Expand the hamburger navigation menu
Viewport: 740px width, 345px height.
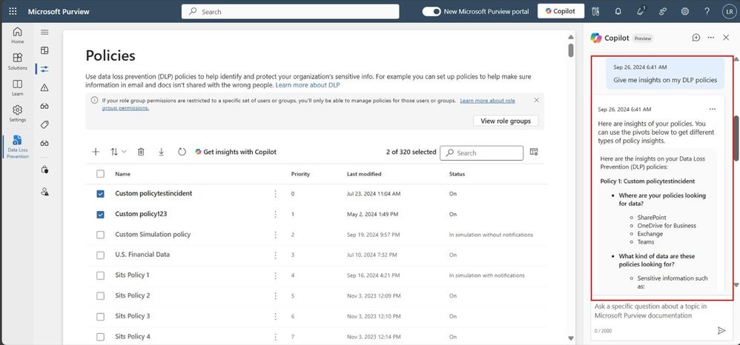tap(44, 32)
